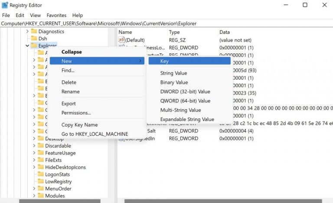333x203 pixels.
Task: Click the LowRegistry folder icon
Action: [x=41, y=181]
